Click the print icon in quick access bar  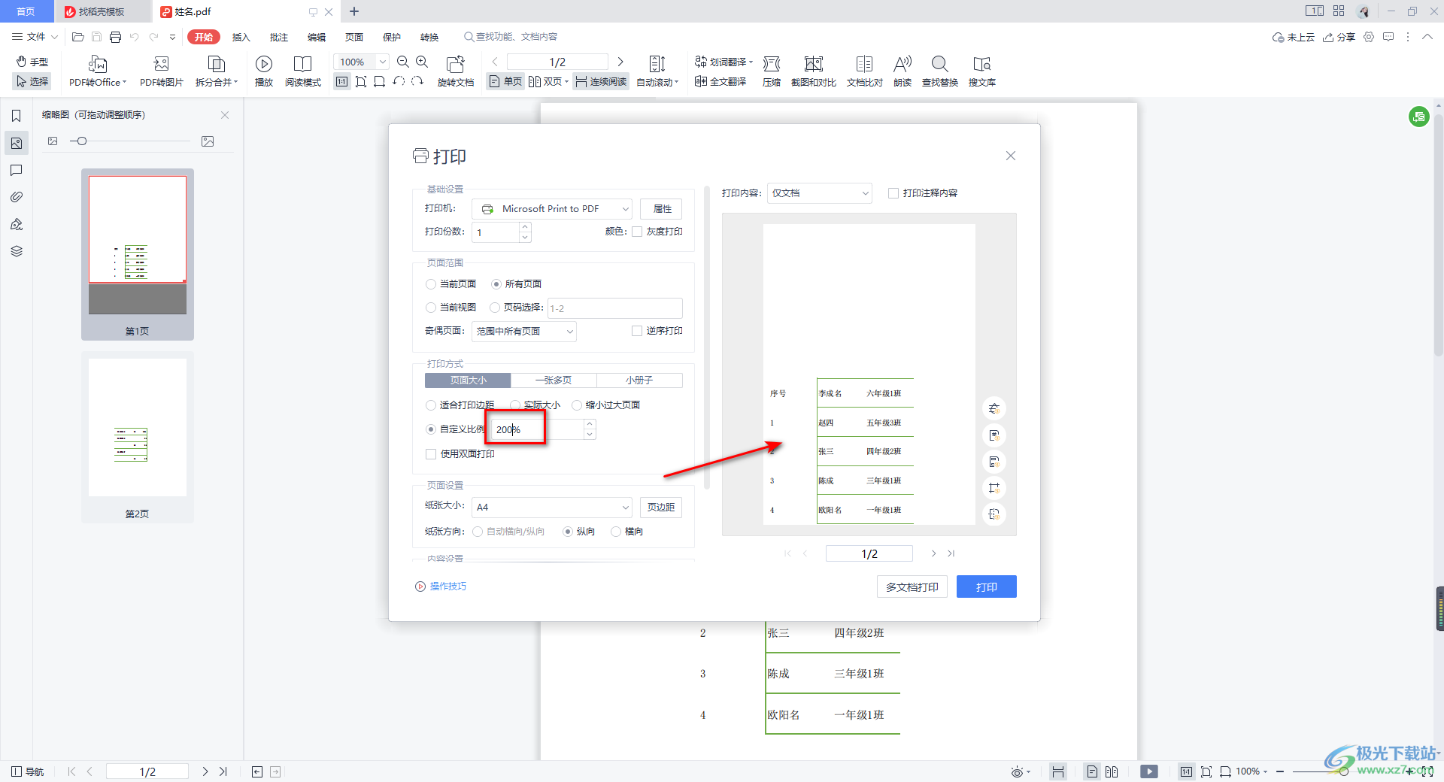pos(115,37)
